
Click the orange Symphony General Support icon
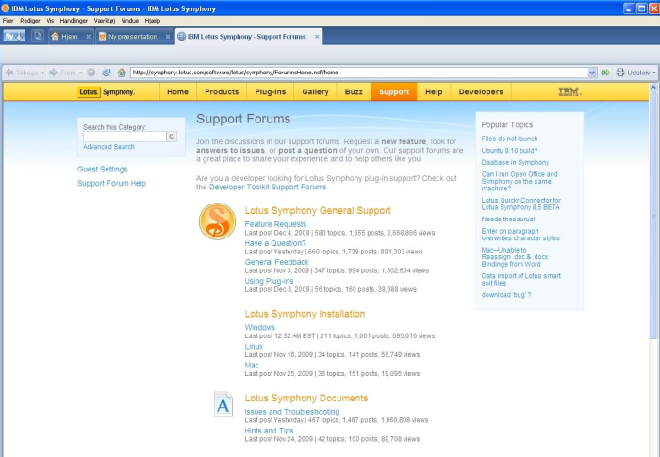(x=217, y=221)
